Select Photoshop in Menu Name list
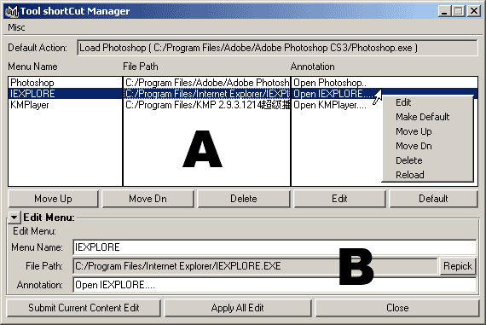 [65, 83]
